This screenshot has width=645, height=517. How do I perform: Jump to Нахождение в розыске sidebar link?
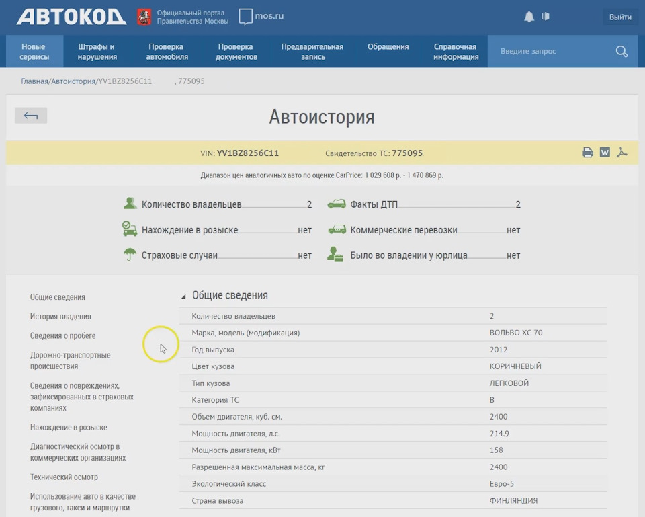(69, 428)
